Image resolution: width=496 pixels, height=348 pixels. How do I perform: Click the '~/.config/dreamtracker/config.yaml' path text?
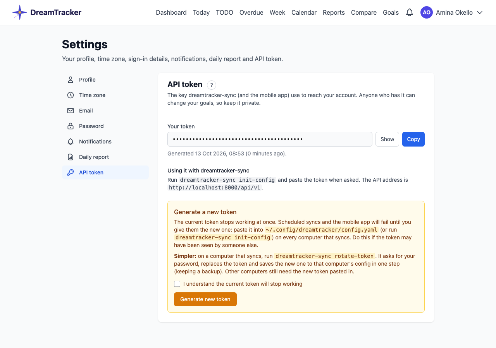pos(321,230)
